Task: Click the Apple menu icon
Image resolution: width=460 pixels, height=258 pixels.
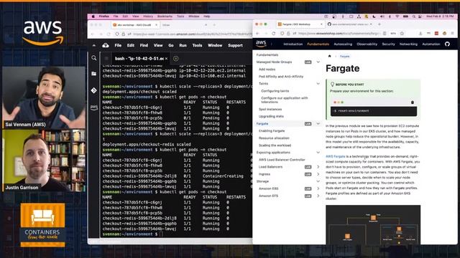Action: click(93, 16)
